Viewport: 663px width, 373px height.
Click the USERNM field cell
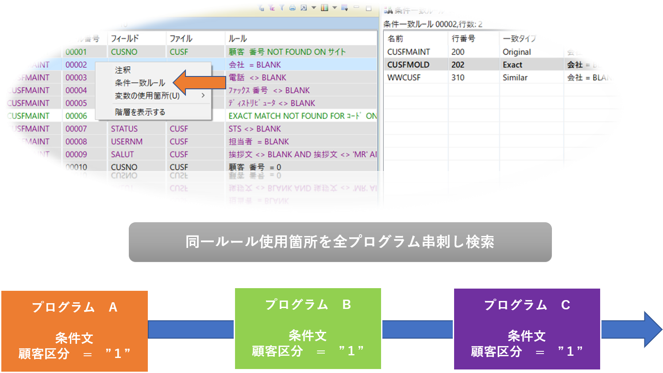(127, 141)
